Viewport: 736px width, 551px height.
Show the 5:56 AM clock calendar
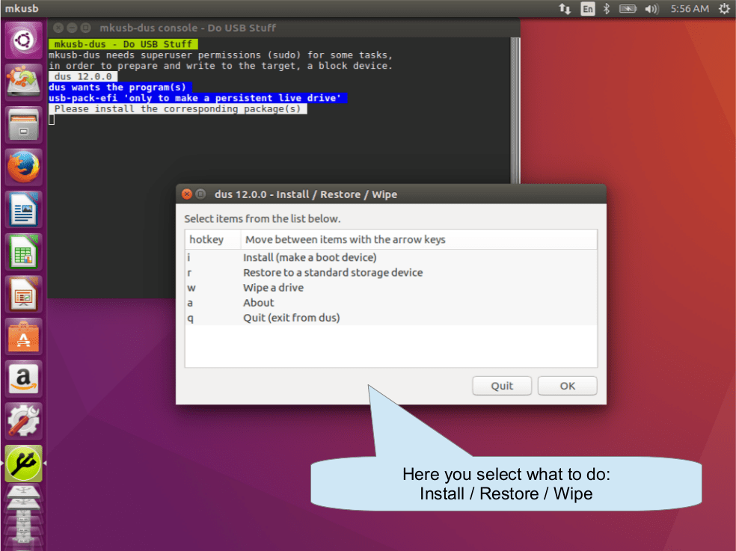coord(689,8)
